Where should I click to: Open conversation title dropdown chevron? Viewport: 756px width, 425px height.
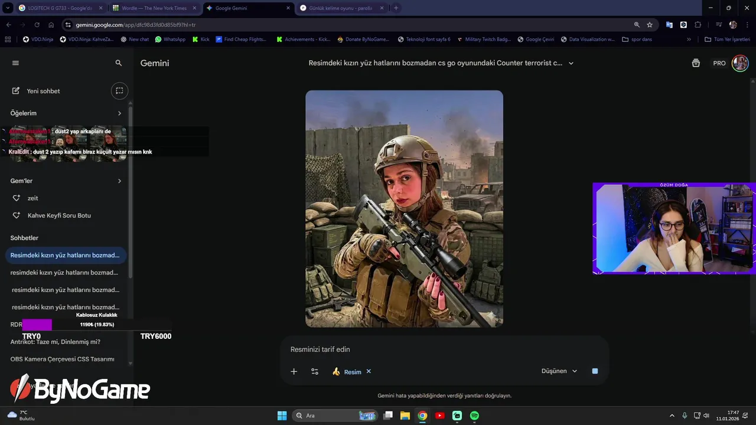point(571,63)
